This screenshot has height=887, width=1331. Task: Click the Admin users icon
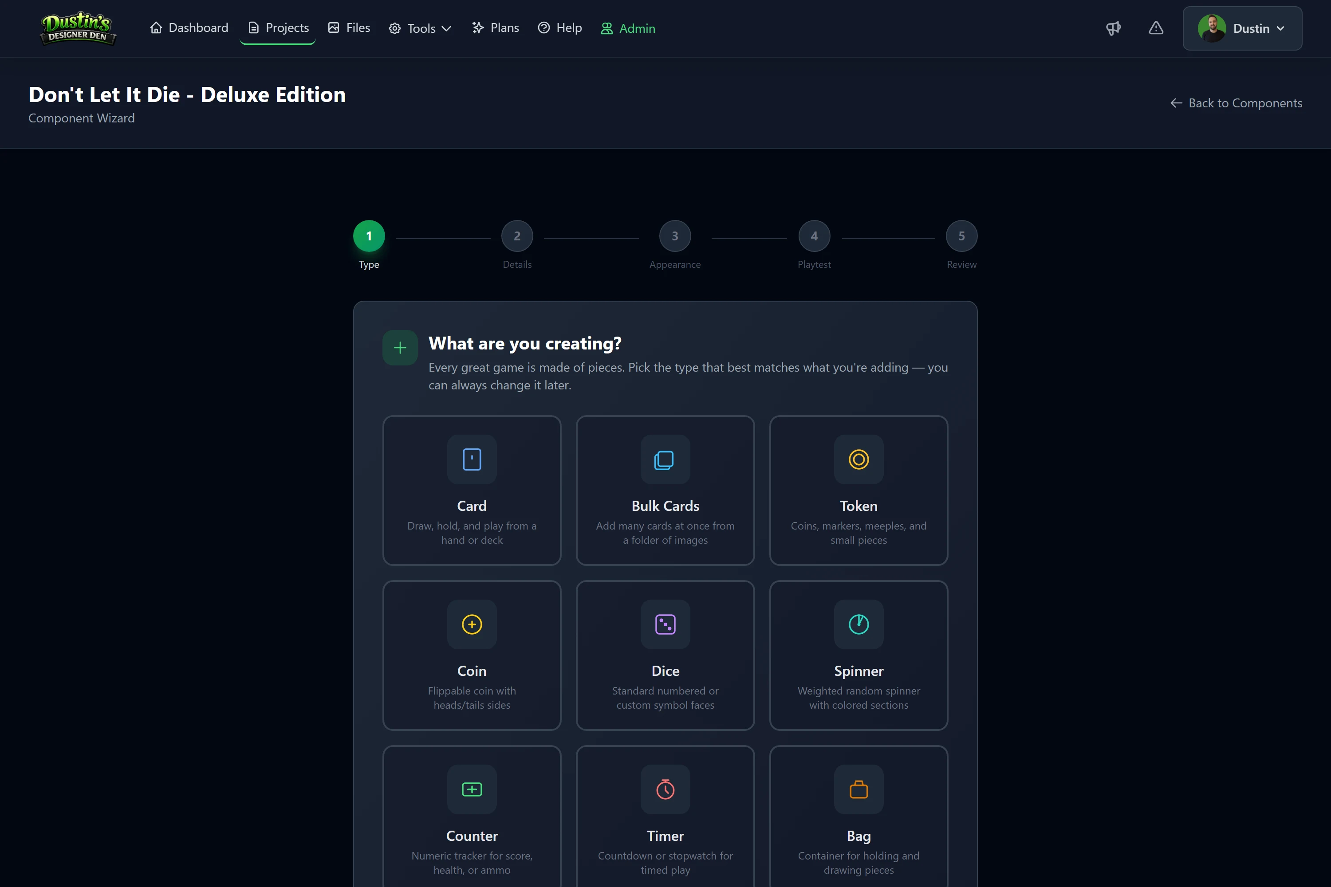(606, 28)
